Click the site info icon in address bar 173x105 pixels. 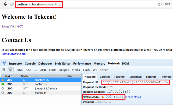[x=12, y=4]
